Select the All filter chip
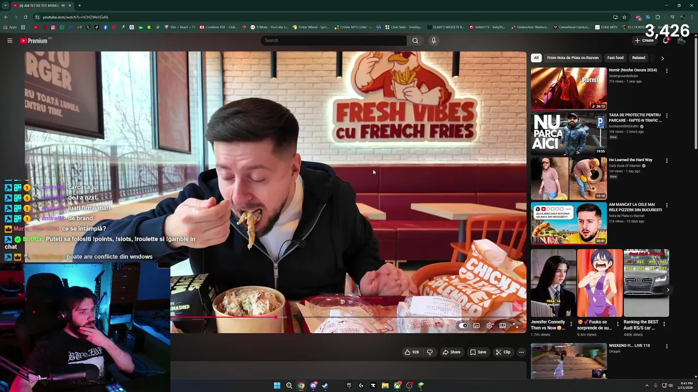Viewport: 698px width, 392px height. click(536, 58)
